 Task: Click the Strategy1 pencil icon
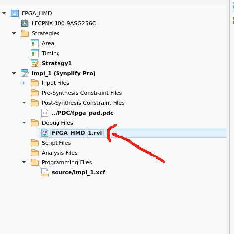point(35,63)
